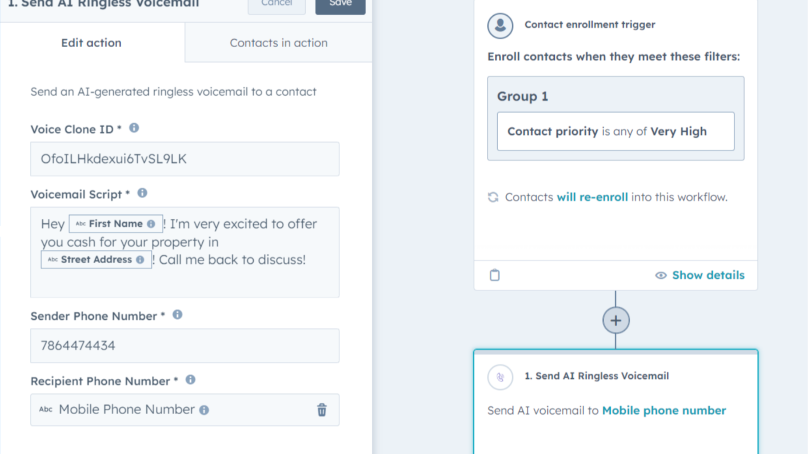Save the voicemail action

[x=340, y=4]
